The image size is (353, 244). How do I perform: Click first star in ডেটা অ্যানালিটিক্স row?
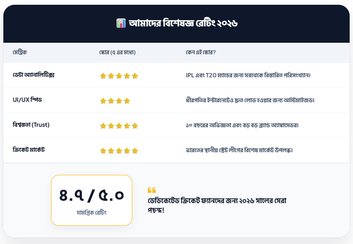[103, 76]
